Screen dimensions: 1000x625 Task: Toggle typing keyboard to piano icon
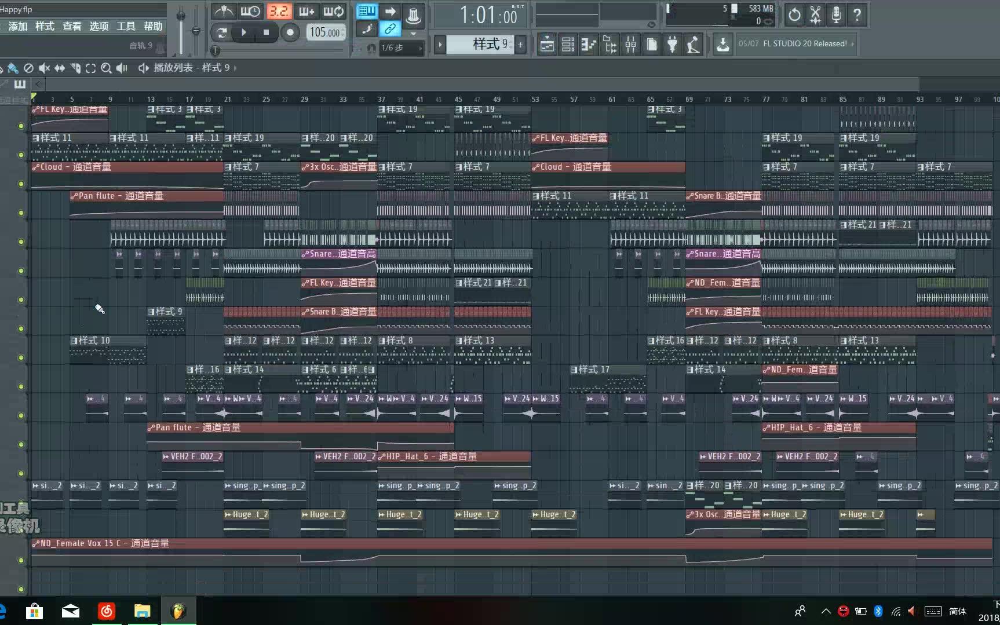click(367, 11)
